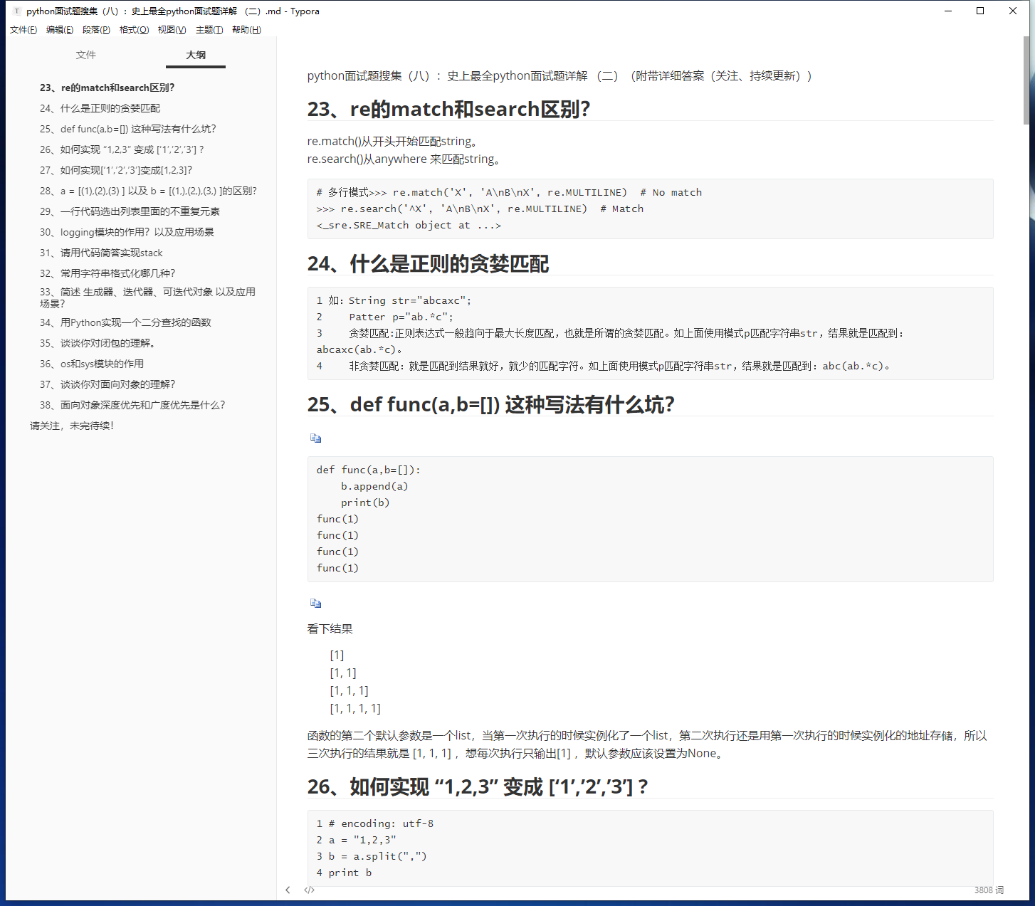Image resolution: width=1035 pixels, height=906 pixels.
Task: Click the copy icon below the code block
Action: (315, 602)
